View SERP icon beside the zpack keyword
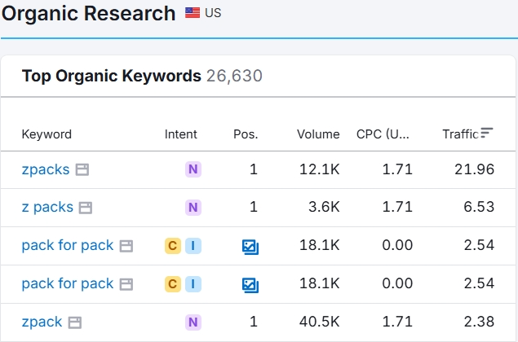Viewport: 518px width, 342px height. (x=74, y=322)
